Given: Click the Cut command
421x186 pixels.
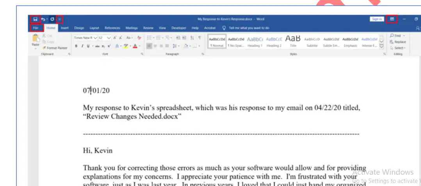Looking at the screenshot, I should coord(47,36).
